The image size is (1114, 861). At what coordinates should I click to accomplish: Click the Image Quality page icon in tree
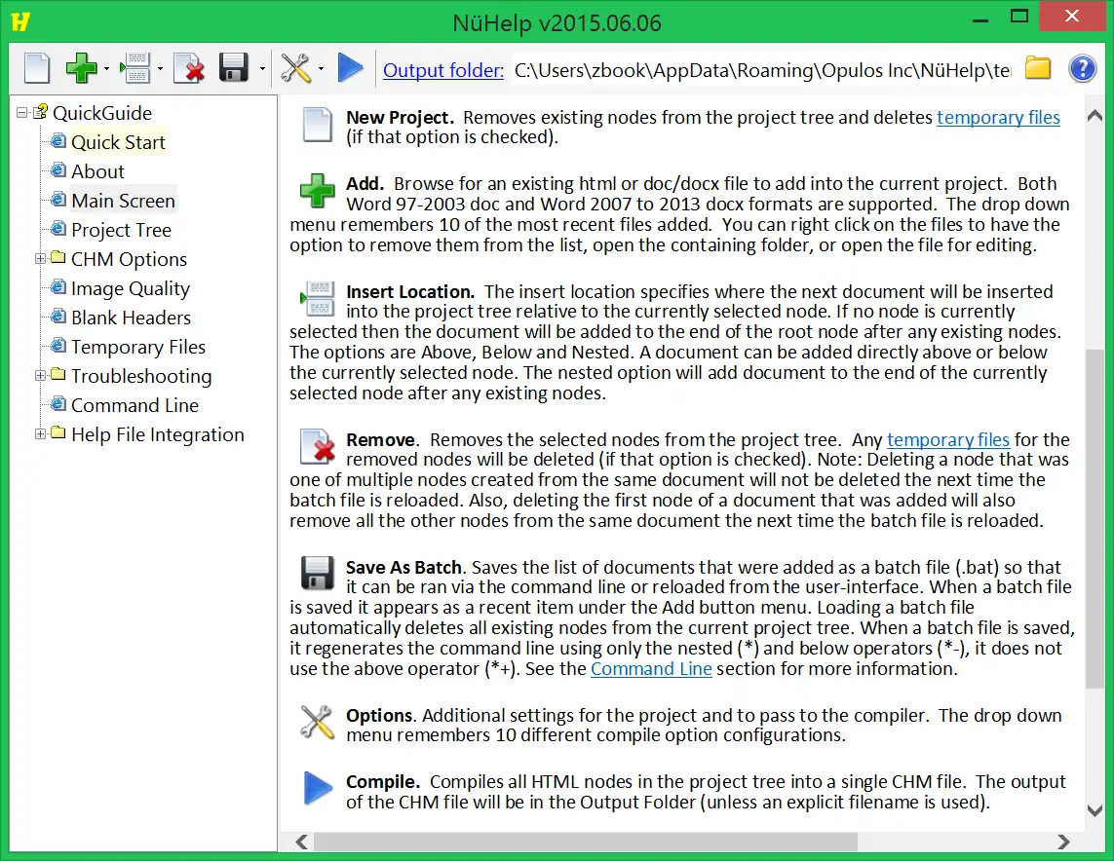point(58,286)
